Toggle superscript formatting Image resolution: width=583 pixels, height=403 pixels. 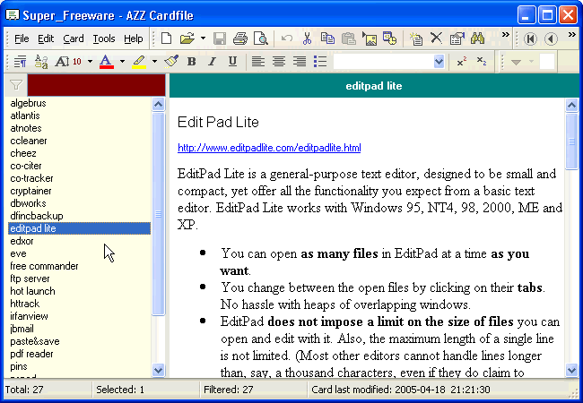pos(461,61)
